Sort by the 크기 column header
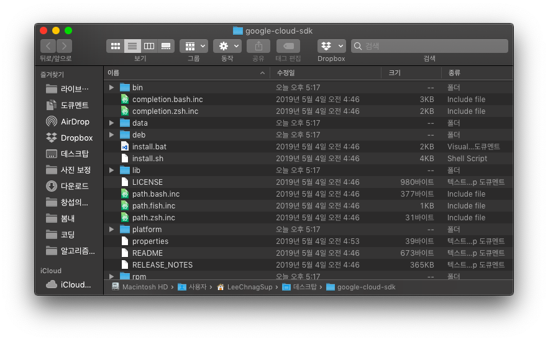Viewport: 548px width, 341px height. 411,73
